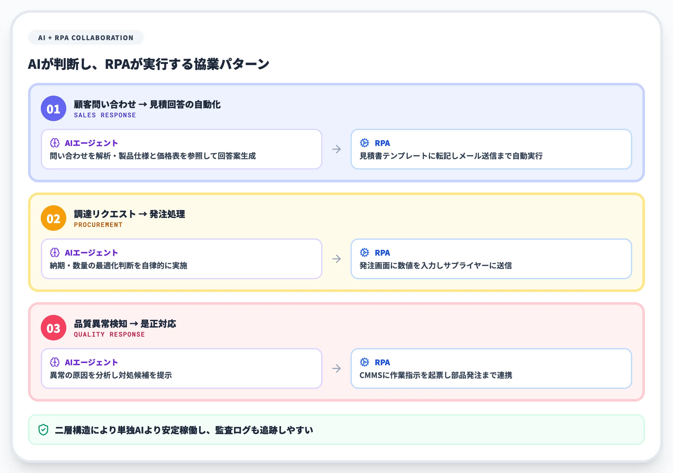673x473 pixels.
Task: Click the green footer banner about 二層構造
Action: pyautogui.click(x=336, y=429)
